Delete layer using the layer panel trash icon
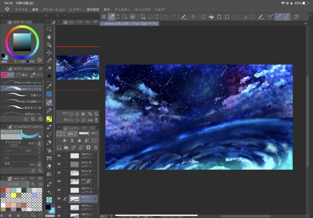This screenshot has height=218, width=313. [95, 147]
